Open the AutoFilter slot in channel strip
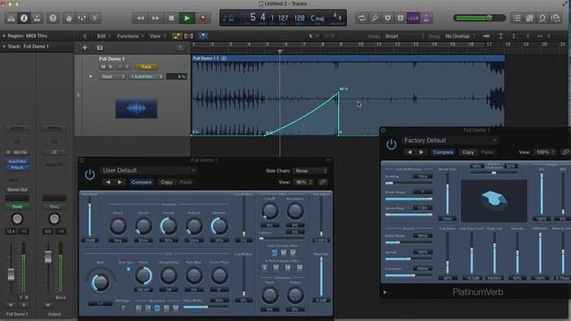Viewport: 571px width, 321px height. click(x=17, y=161)
